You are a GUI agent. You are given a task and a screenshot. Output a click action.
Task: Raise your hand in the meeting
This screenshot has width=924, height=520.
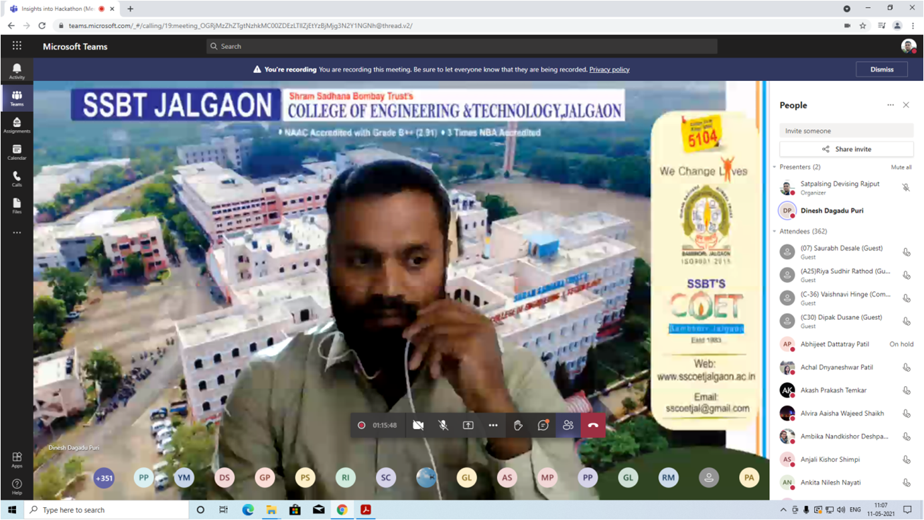pos(518,425)
